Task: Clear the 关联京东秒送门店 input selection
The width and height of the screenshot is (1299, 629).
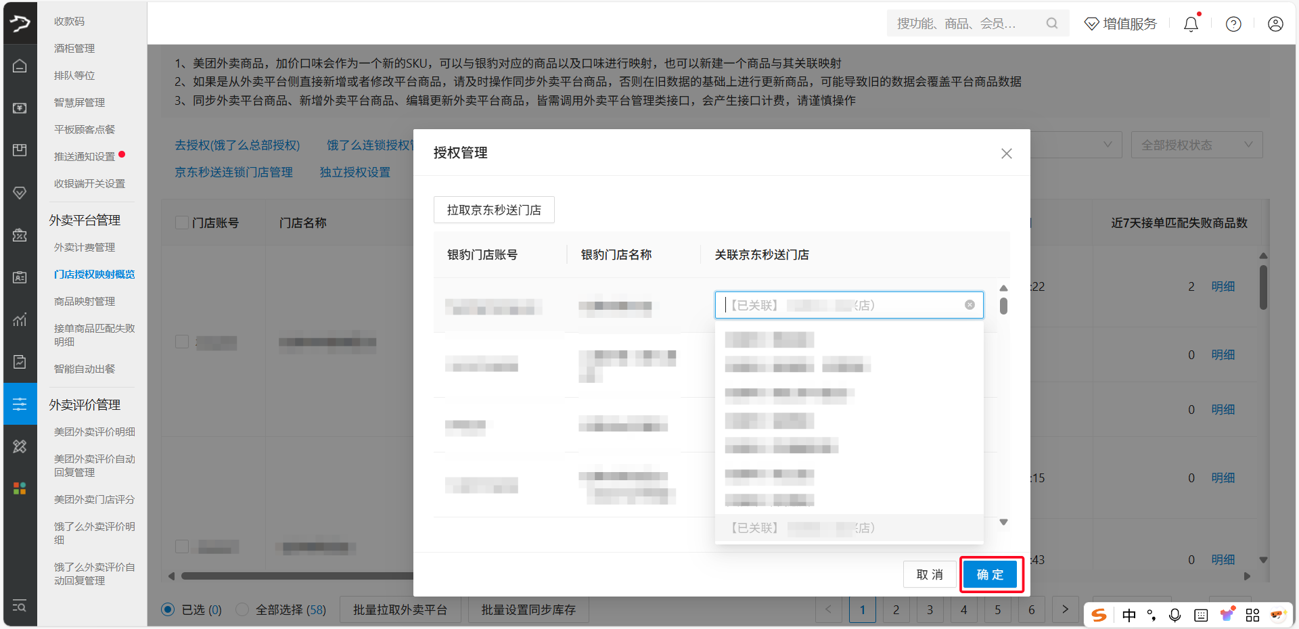Action: 970,305
